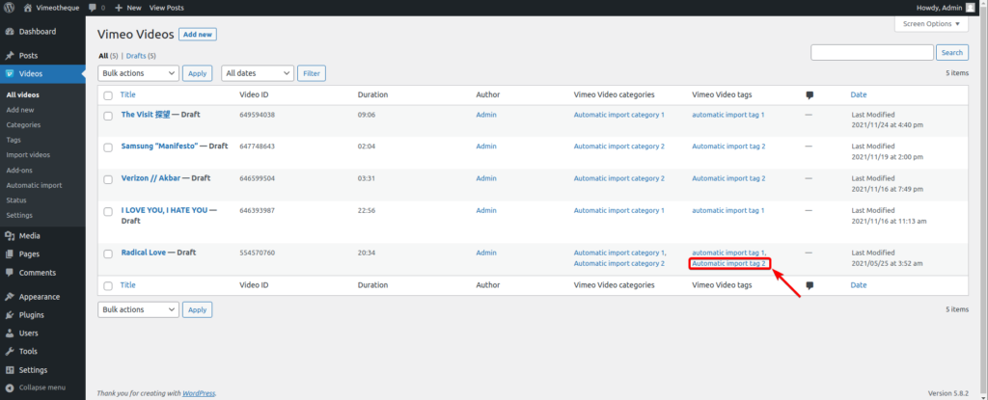Tick the select-all checkbox in footer
This screenshot has width=988, height=400.
(x=108, y=286)
